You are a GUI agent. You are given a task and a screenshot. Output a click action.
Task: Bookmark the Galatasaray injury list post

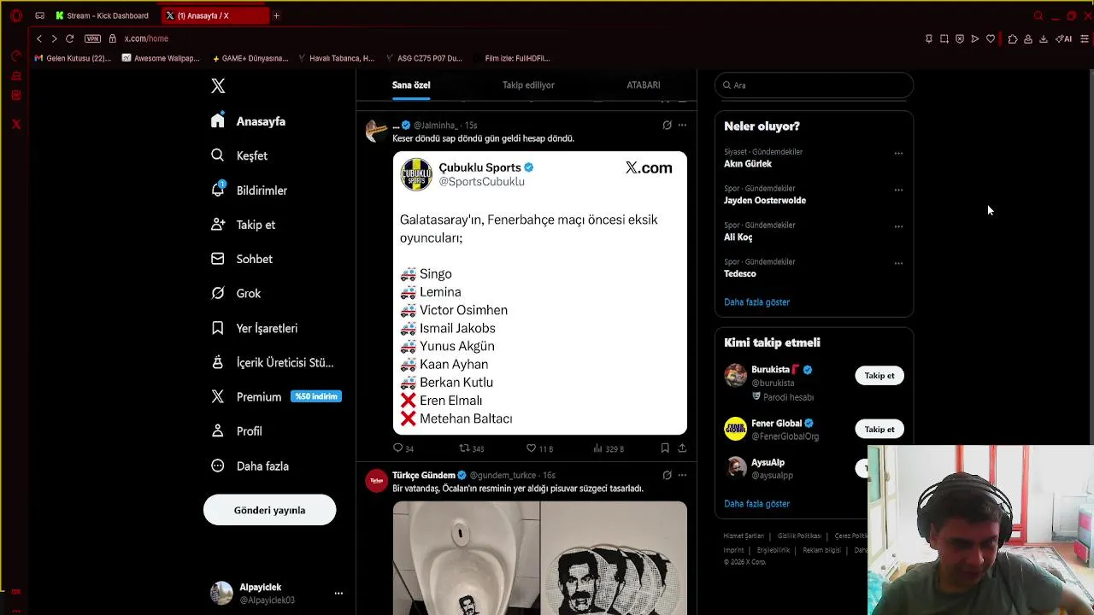tap(665, 448)
